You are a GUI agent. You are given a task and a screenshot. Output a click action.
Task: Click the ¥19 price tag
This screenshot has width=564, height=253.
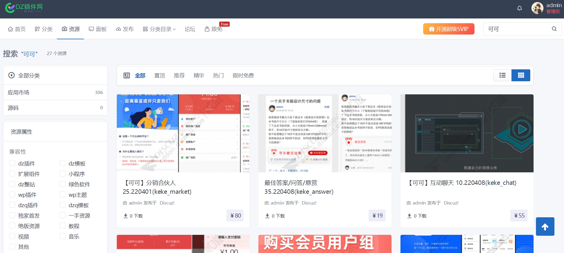[x=377, y=215]
